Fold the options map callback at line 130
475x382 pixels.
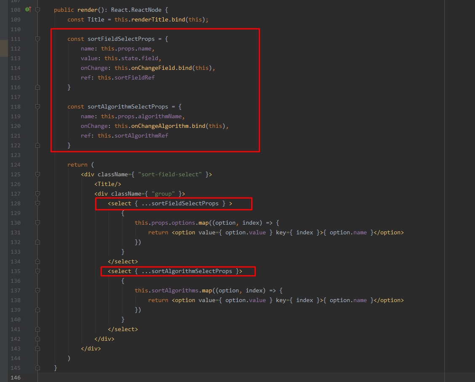point(37,223)
